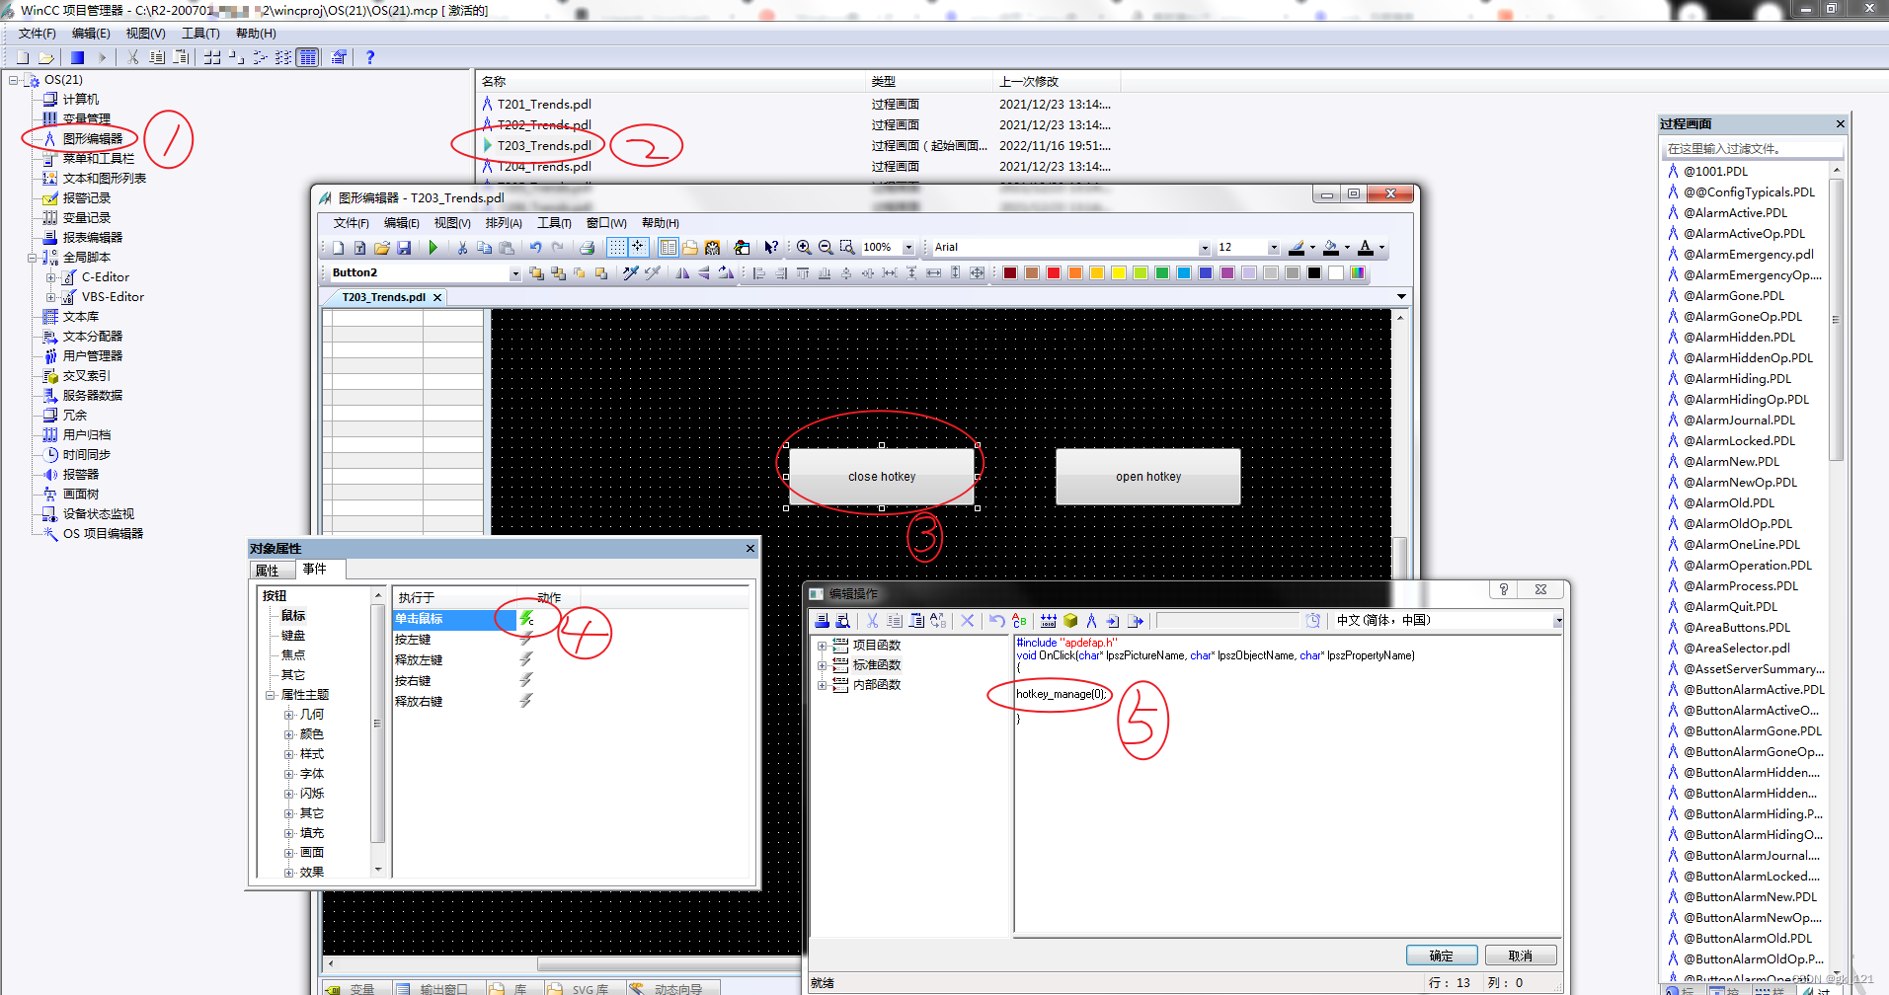Open the color selection eyedropper tool
Image resolution: width=1889 pixels, height=995 pixels.
coord(631,273)
